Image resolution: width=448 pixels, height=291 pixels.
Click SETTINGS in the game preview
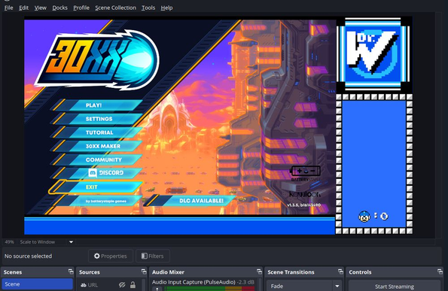pyautogui.click(x=97, y=119)
